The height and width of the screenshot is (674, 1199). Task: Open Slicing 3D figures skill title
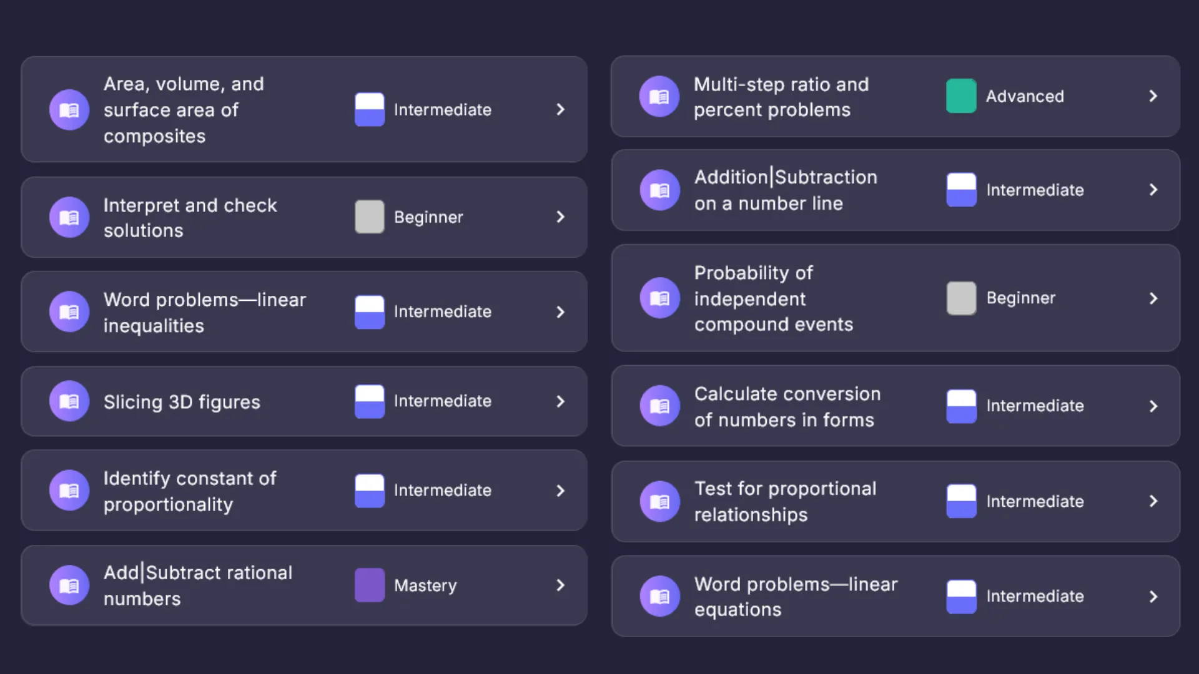182,402
